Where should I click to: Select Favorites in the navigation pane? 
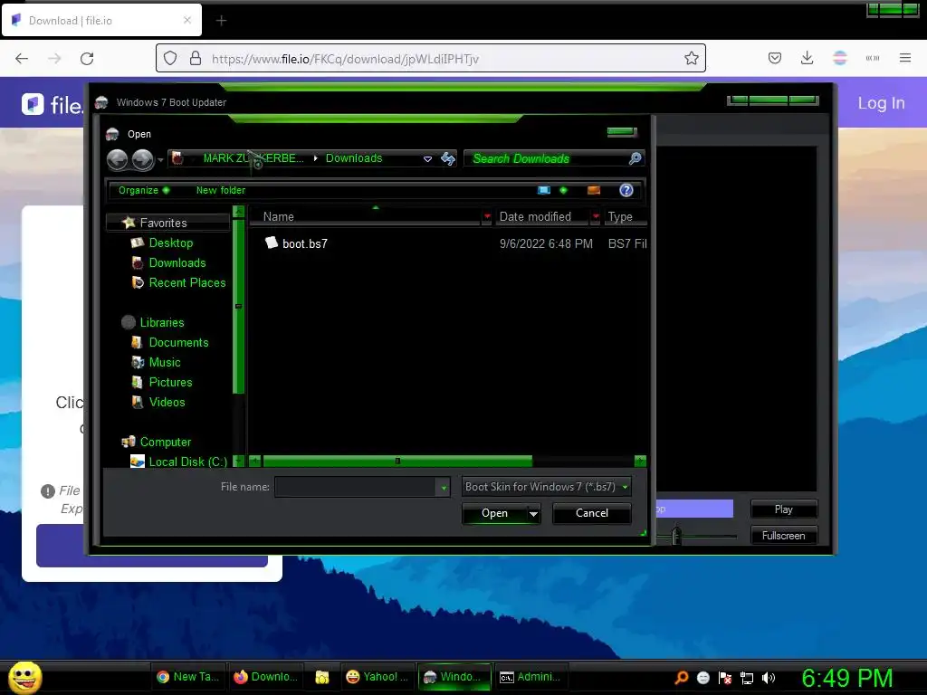[x=163, y=223]
